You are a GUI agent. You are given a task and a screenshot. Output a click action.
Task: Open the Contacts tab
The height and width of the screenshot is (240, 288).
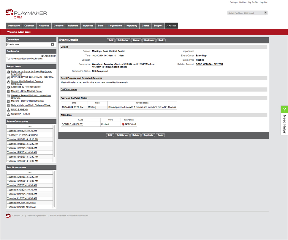click(x=58, y=26)
